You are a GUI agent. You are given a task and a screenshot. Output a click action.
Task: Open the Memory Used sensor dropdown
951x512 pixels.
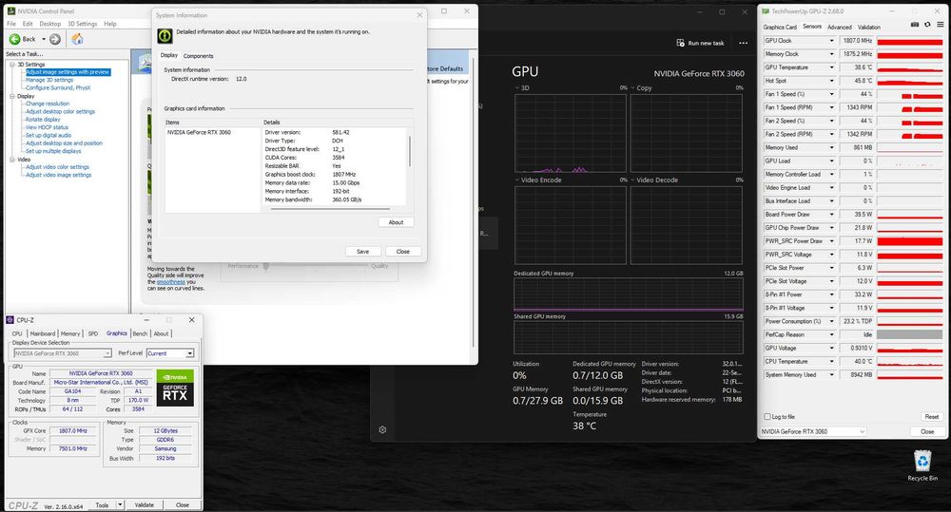click(831, 147)
